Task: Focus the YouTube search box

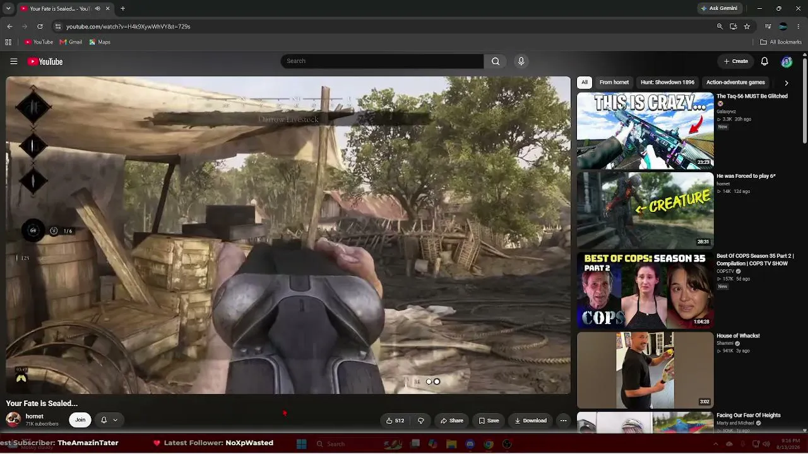Action: pyautogui.click(x=383, y=61)
